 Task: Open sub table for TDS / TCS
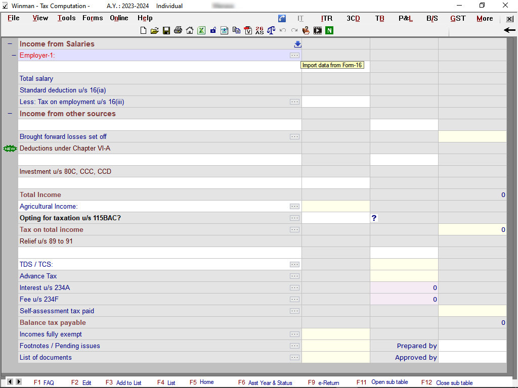click(294, 265)
